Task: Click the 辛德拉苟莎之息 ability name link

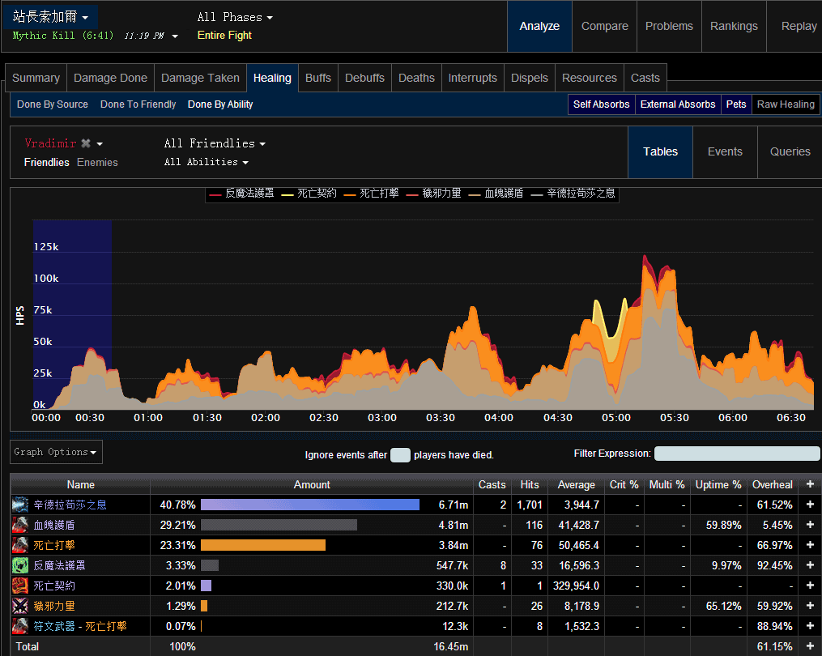Action: [70, 505]
